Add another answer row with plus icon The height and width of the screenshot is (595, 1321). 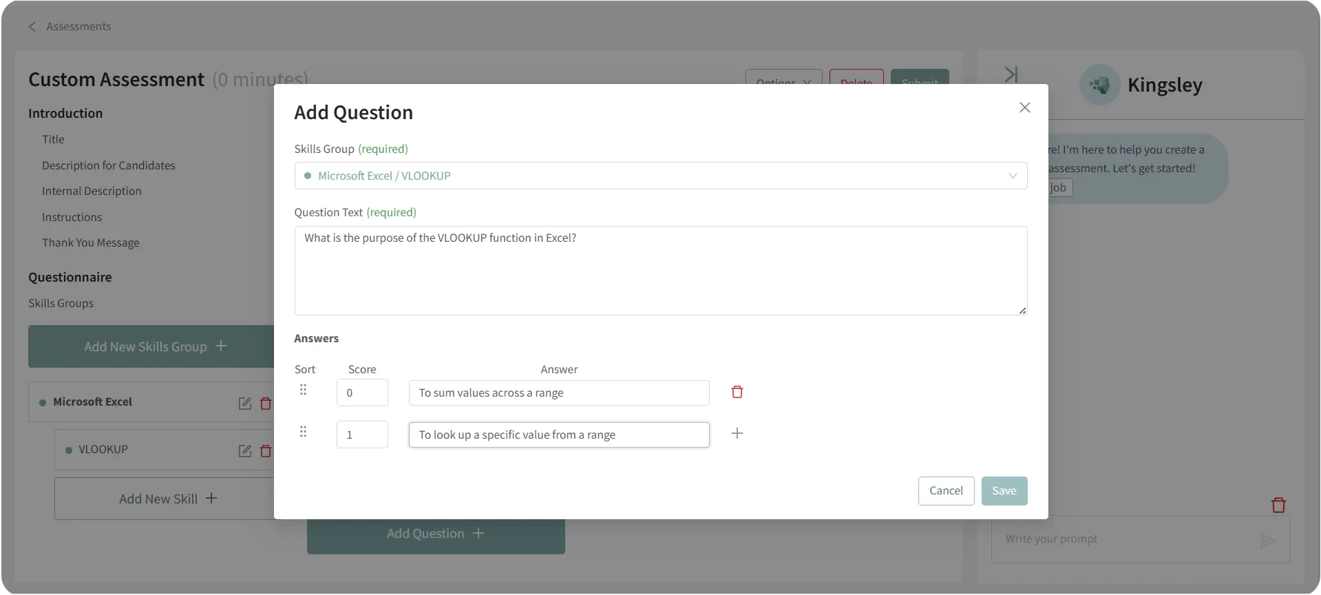(x=737, y=433)
